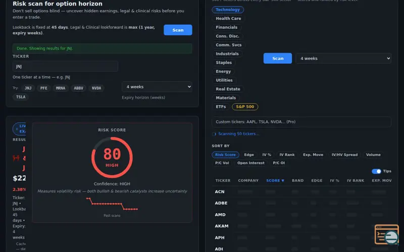Select the Technology sector chip
Image resolution: width=404 pixels, height=252 pixels.
click(x=228, y=10)
